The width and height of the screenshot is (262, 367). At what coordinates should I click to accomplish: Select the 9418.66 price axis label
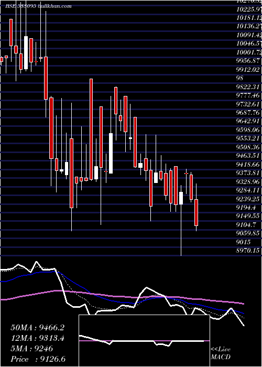pyautogui.click(x=248, y=165)
